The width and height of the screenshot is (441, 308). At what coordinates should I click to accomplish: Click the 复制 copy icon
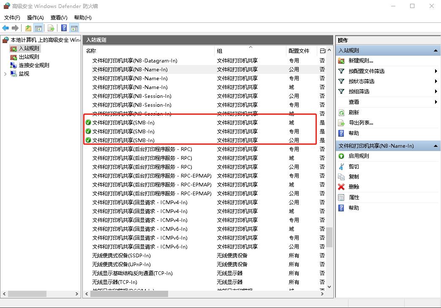click(x=342, y=176)
